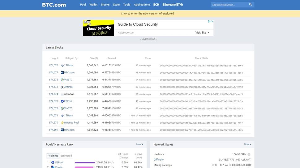Open the Blocks menu
This screenshot has height=168, width=300.
(105, 5)
